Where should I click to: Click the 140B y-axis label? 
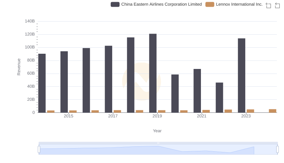click(x=30, y=21)
